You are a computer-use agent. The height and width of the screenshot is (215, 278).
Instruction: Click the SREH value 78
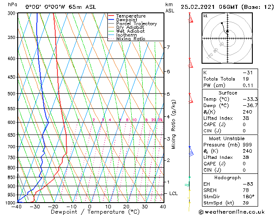click(x=246, y=190)
